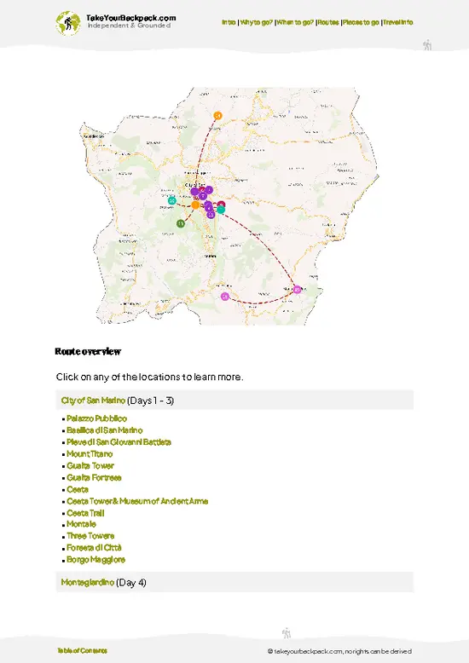Go to the Routes section link

328,22
